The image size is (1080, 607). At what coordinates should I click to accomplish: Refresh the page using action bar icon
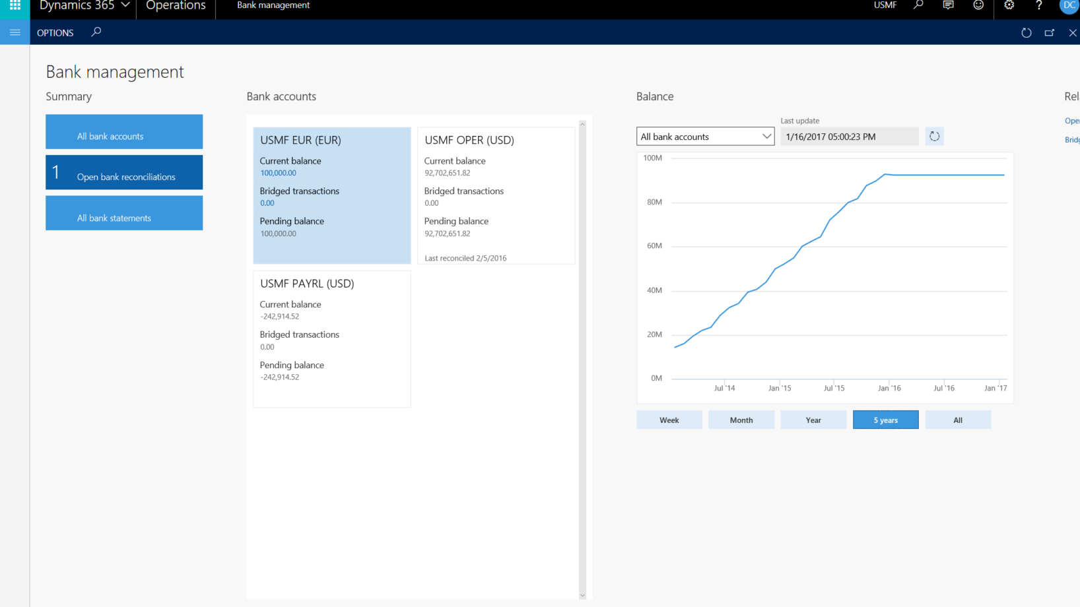[x=1026, y=33]
